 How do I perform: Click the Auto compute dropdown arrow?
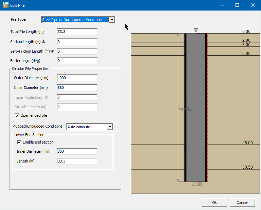click(x=110, y=127)
